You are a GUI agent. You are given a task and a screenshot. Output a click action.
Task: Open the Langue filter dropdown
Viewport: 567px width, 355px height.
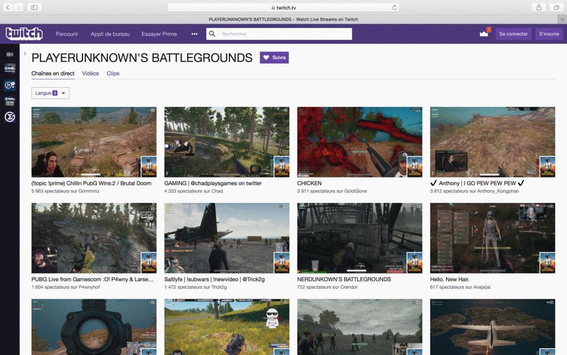pos(51,93)
